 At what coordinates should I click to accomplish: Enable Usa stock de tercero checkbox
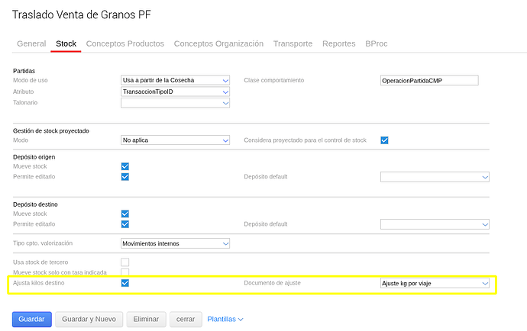click(125, 262)
